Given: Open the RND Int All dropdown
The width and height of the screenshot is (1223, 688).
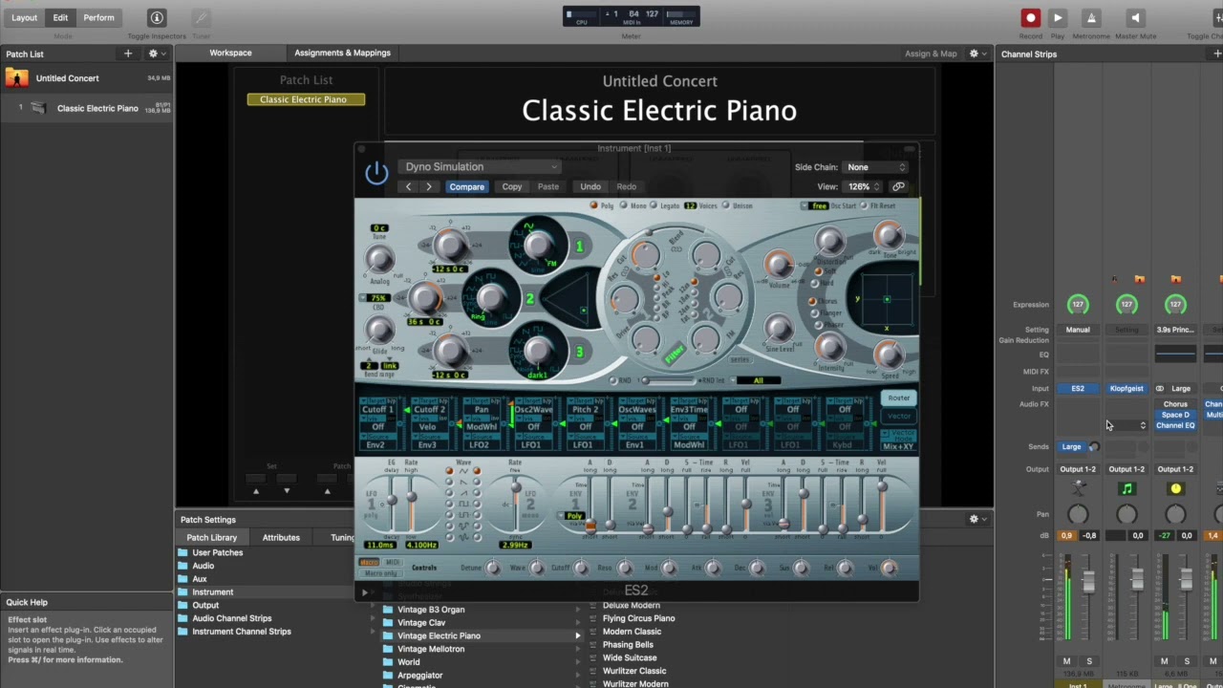Looking at the screenshot, I should [x=758, y=380].
